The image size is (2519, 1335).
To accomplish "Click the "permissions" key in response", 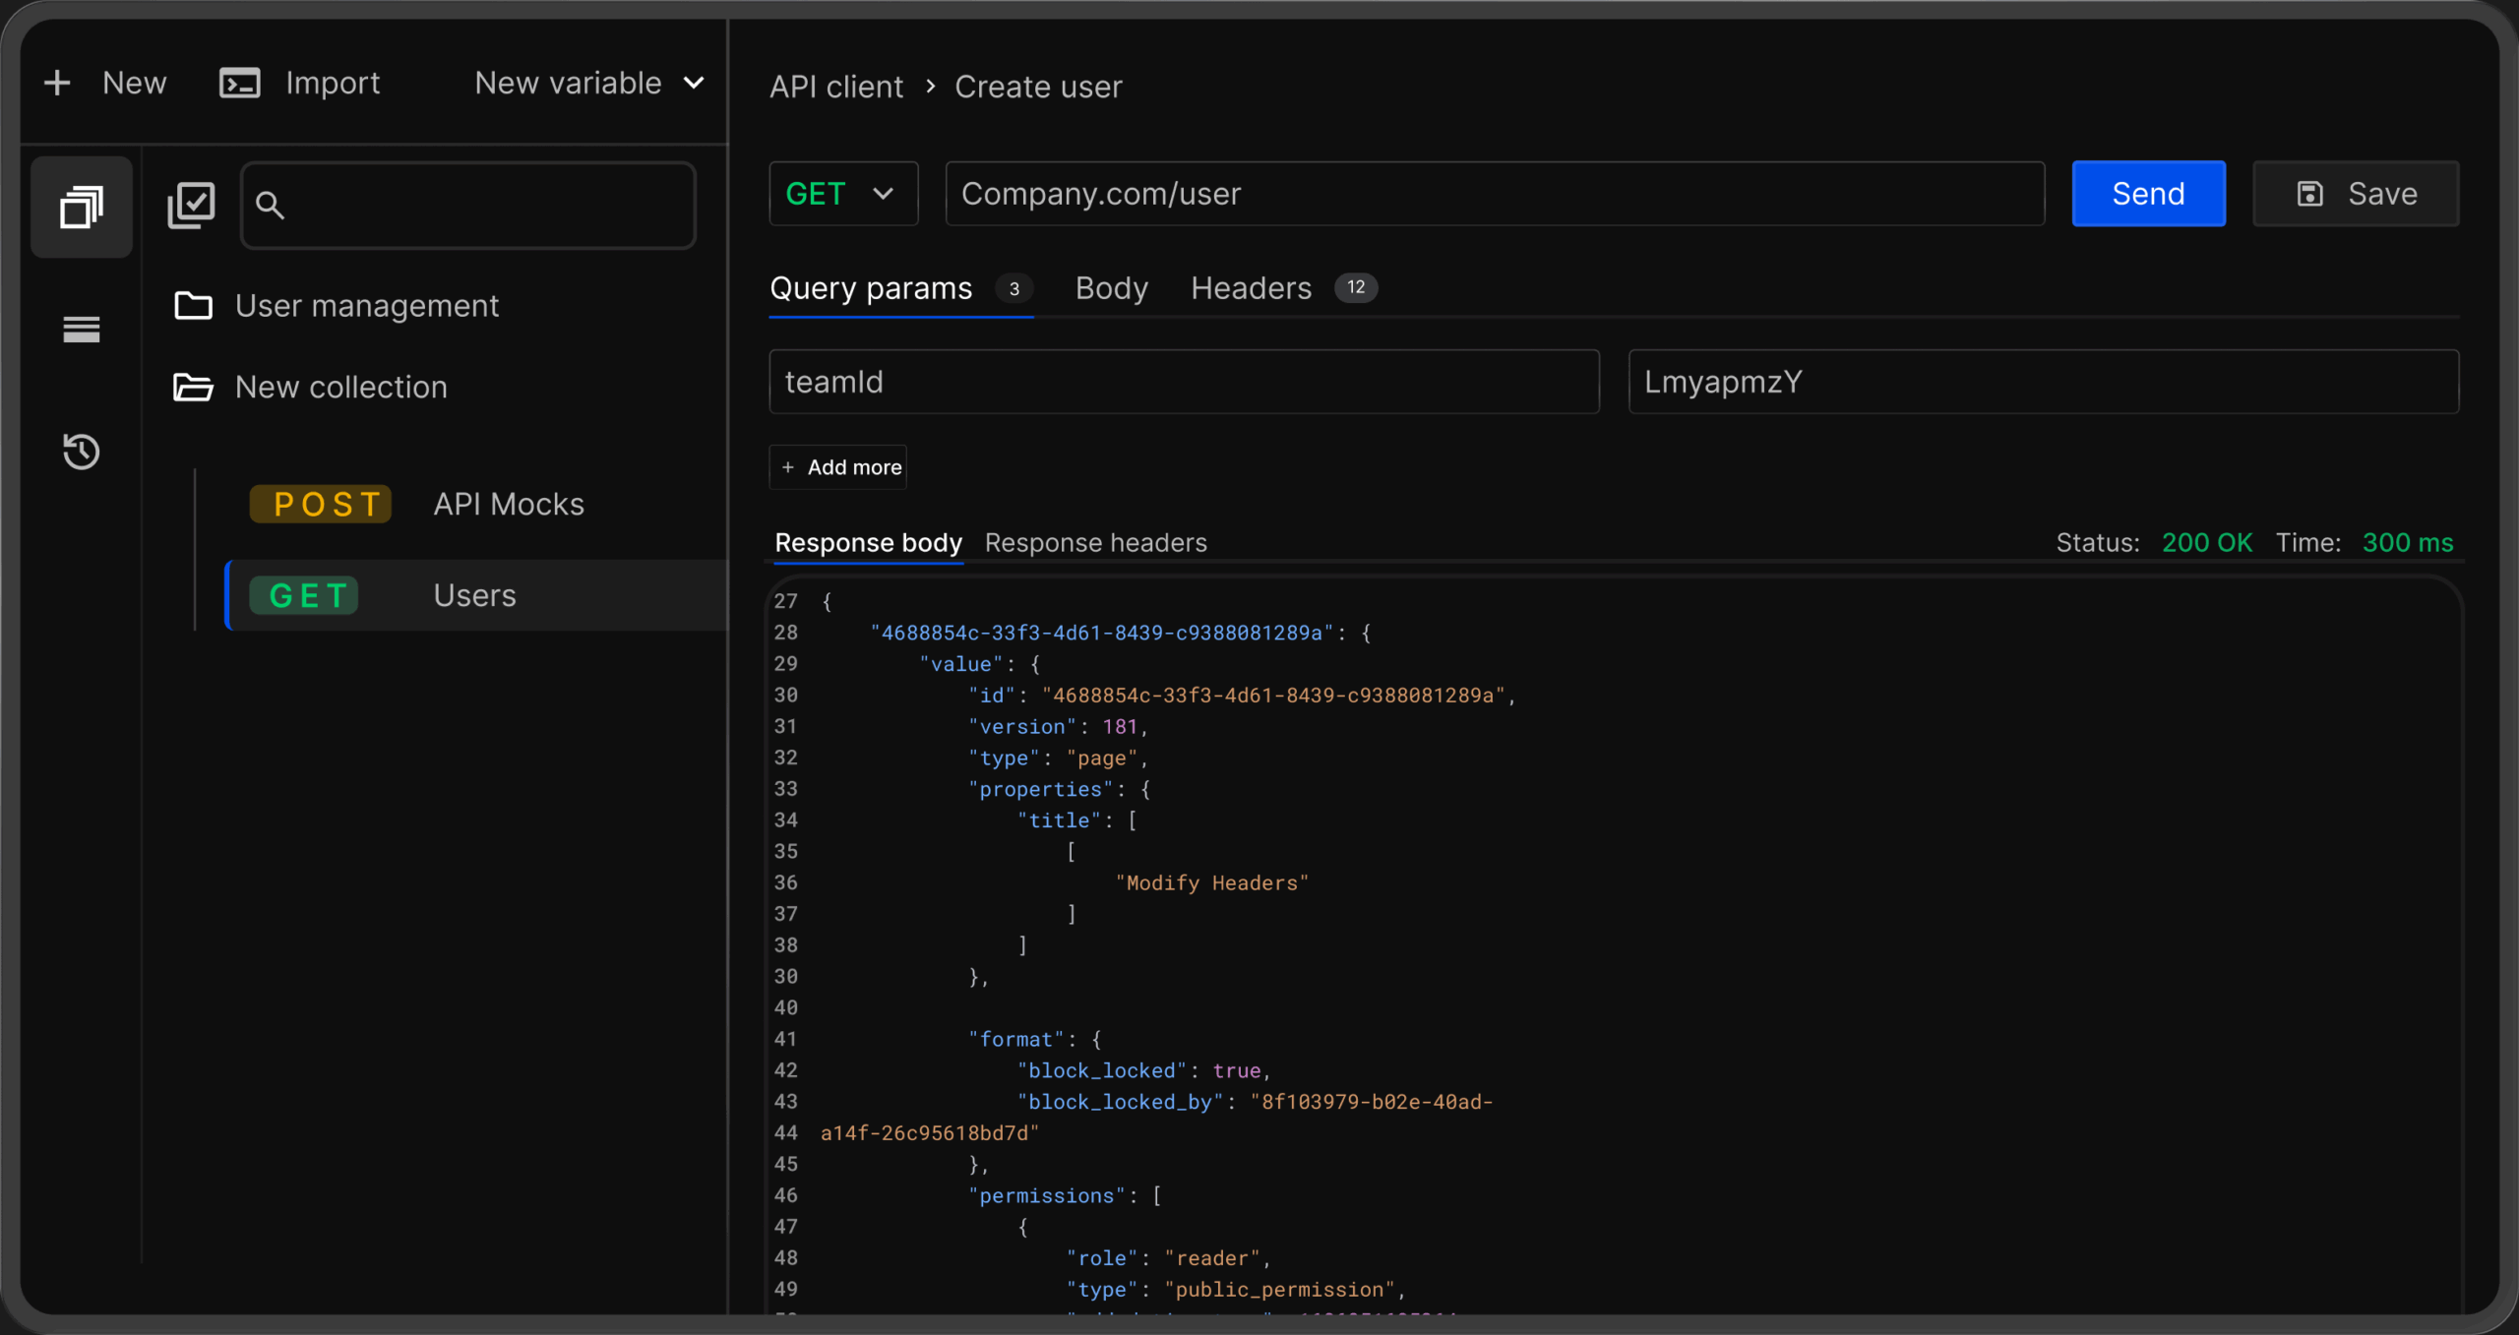I will pyautogui.click(x=1046, y=1195).
